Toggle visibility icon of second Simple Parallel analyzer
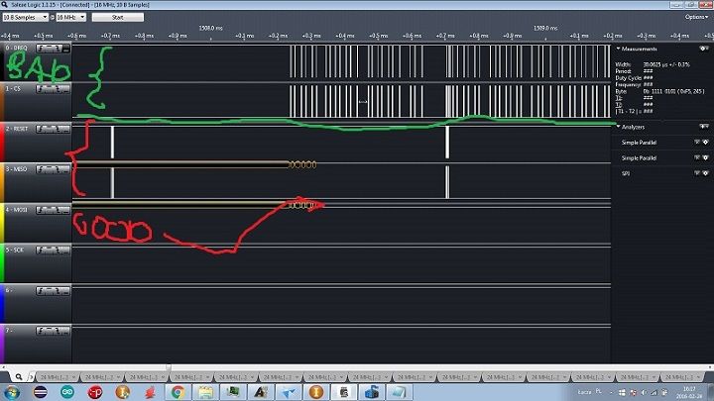Image resolution: width=714 pixels, height=401 pixels. pyautogui.click(x=697, y=157)
